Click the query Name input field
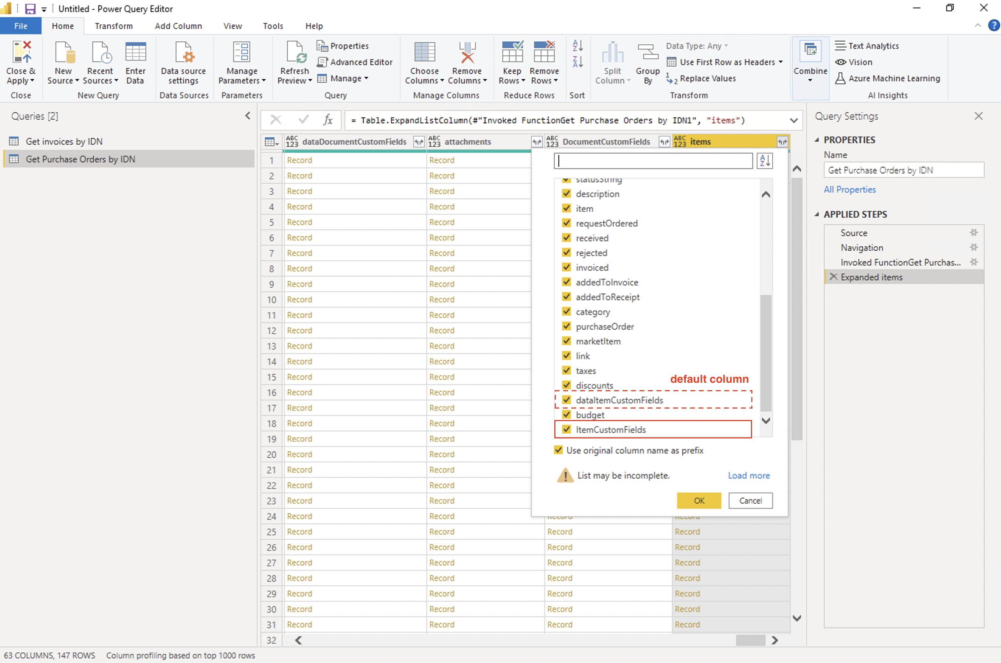The image size is (1001, 663). [903, 170]
